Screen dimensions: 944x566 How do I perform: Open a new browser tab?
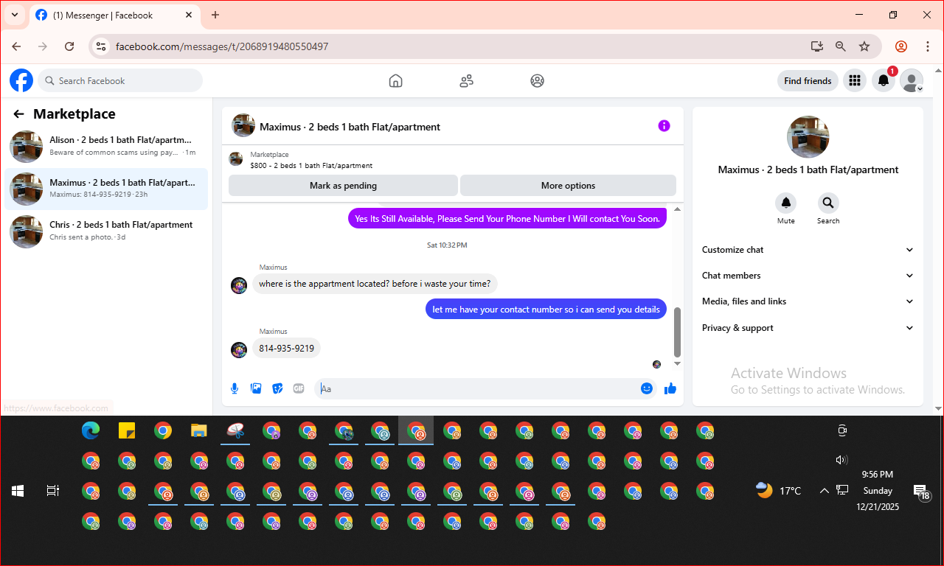tap(215, 15)
